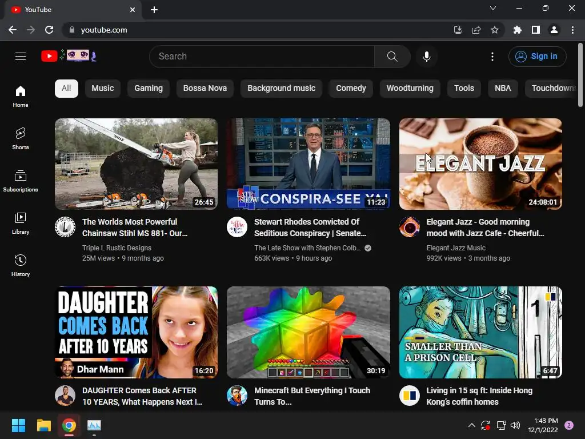Screen dimensions: 585x439
Task: Open the hamburger guide menu
Action: 21,57
